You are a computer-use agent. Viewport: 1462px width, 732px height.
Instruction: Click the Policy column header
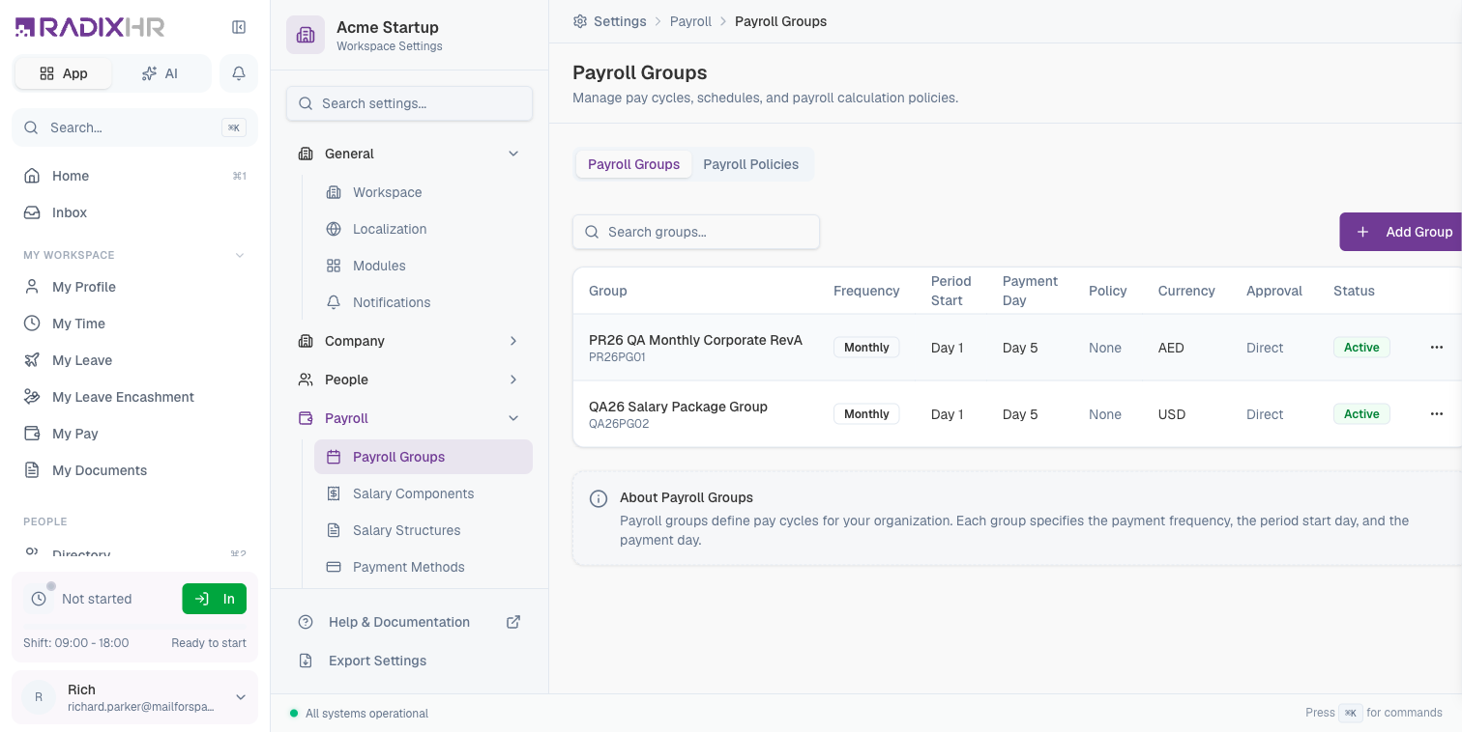click(x=1108, y=291)
